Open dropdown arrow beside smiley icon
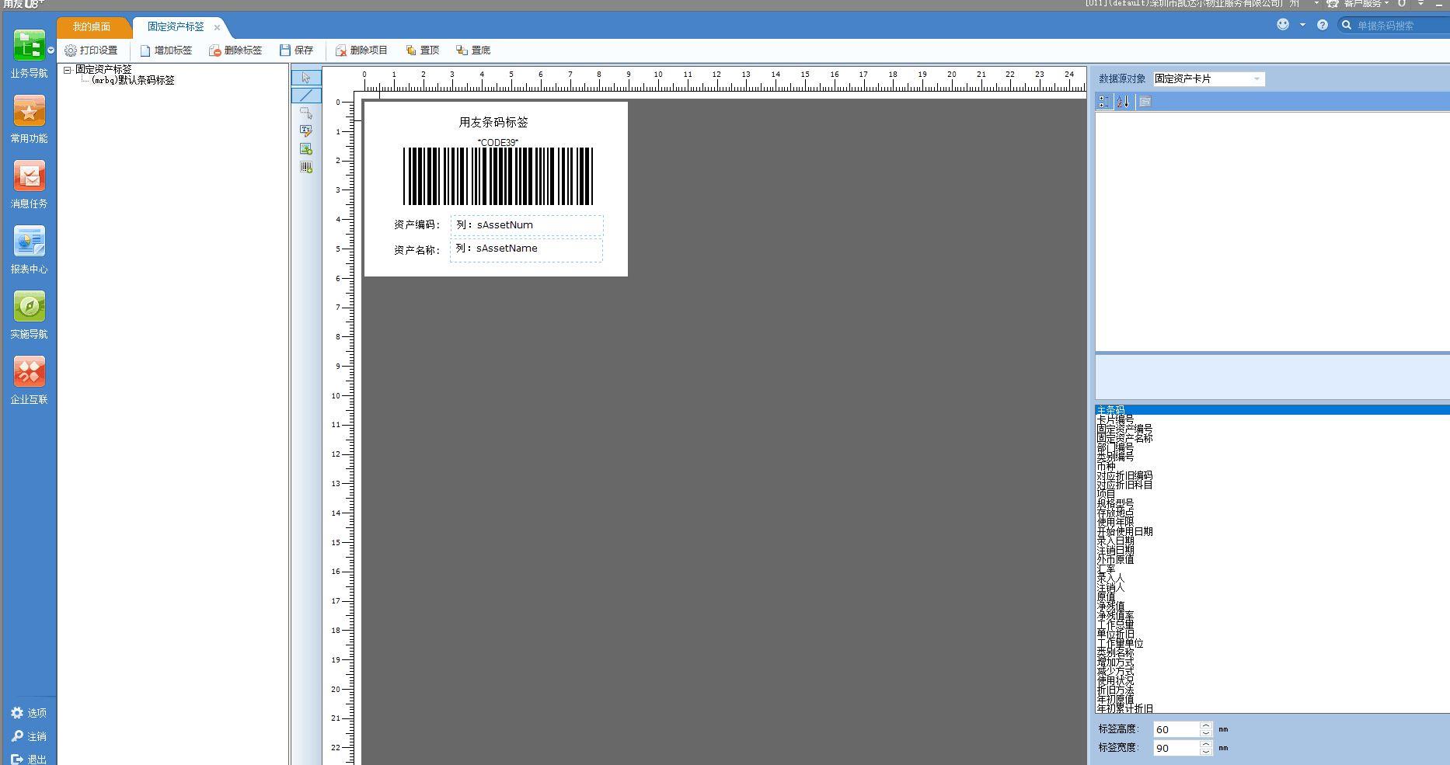1450x765 pixels. tap(1302, 25)
